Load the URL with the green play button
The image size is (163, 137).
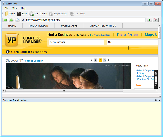(x=150, y=20)
